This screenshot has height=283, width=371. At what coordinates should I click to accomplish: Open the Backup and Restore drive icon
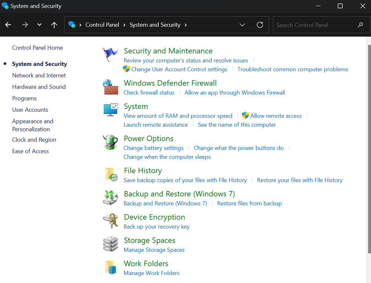point(110,198)
